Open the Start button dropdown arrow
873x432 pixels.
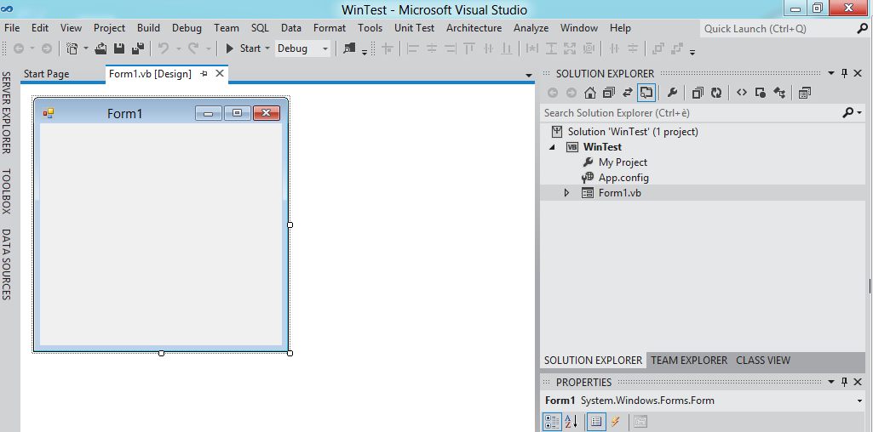coord(267,48)
